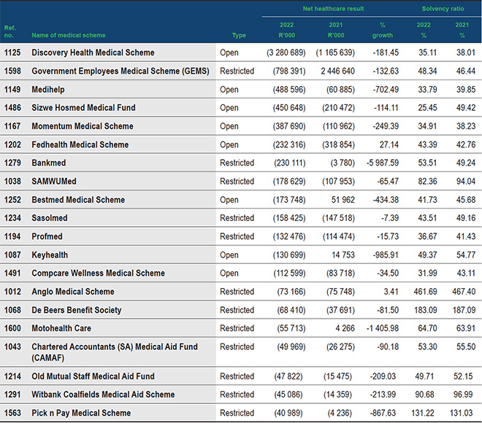482x423 pixels.
Task: Select Bestmed Medical Scheme name
Action: point(78,200)
